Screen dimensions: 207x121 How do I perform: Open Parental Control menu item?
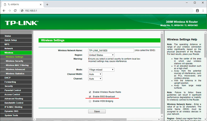pos(16,90)
